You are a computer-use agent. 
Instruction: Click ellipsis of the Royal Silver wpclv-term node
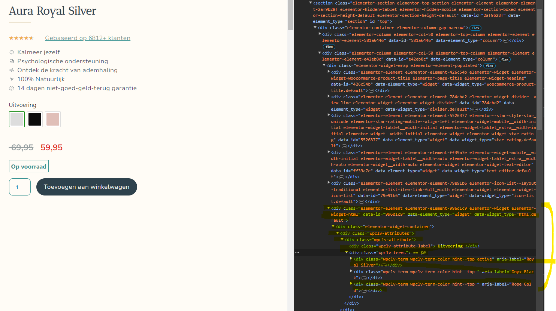(x=384, y=265)
